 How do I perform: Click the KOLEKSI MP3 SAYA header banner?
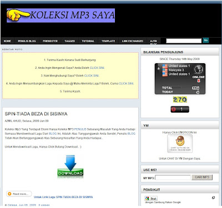[x=60, y=16]
